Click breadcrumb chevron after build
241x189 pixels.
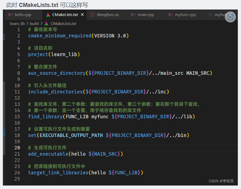(41, 23)
